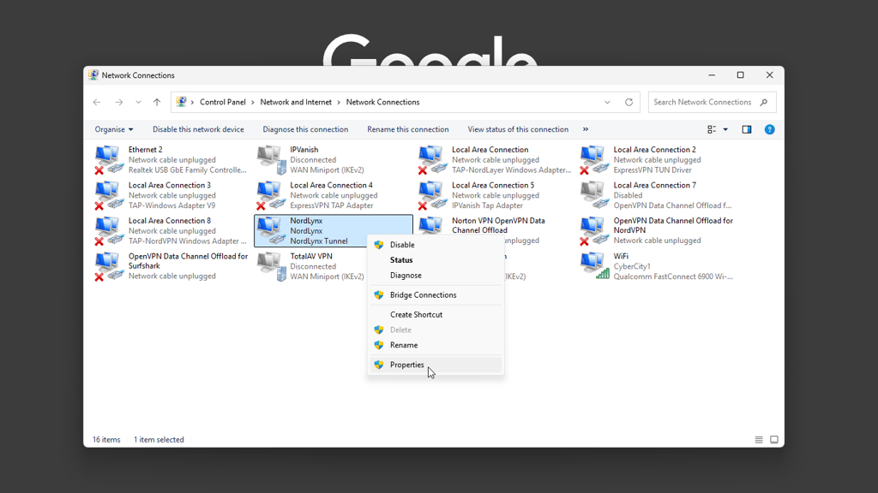Click '16 items' in status bar
The width and height of the screenshot is (878, 493).
point(106,440)
